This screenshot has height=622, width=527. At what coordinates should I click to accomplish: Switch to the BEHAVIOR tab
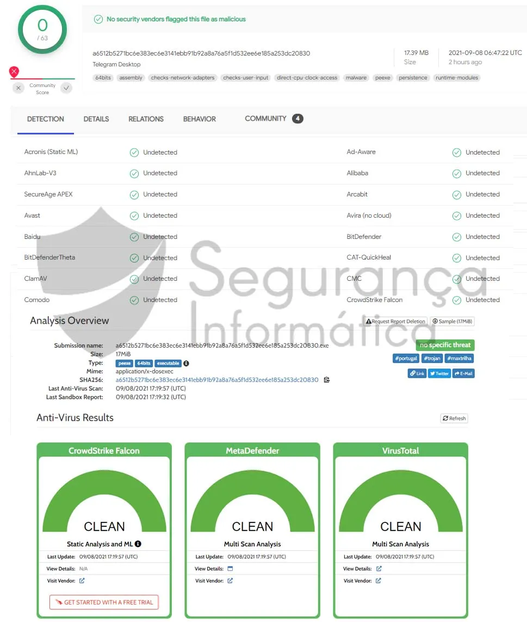(200, 119)
